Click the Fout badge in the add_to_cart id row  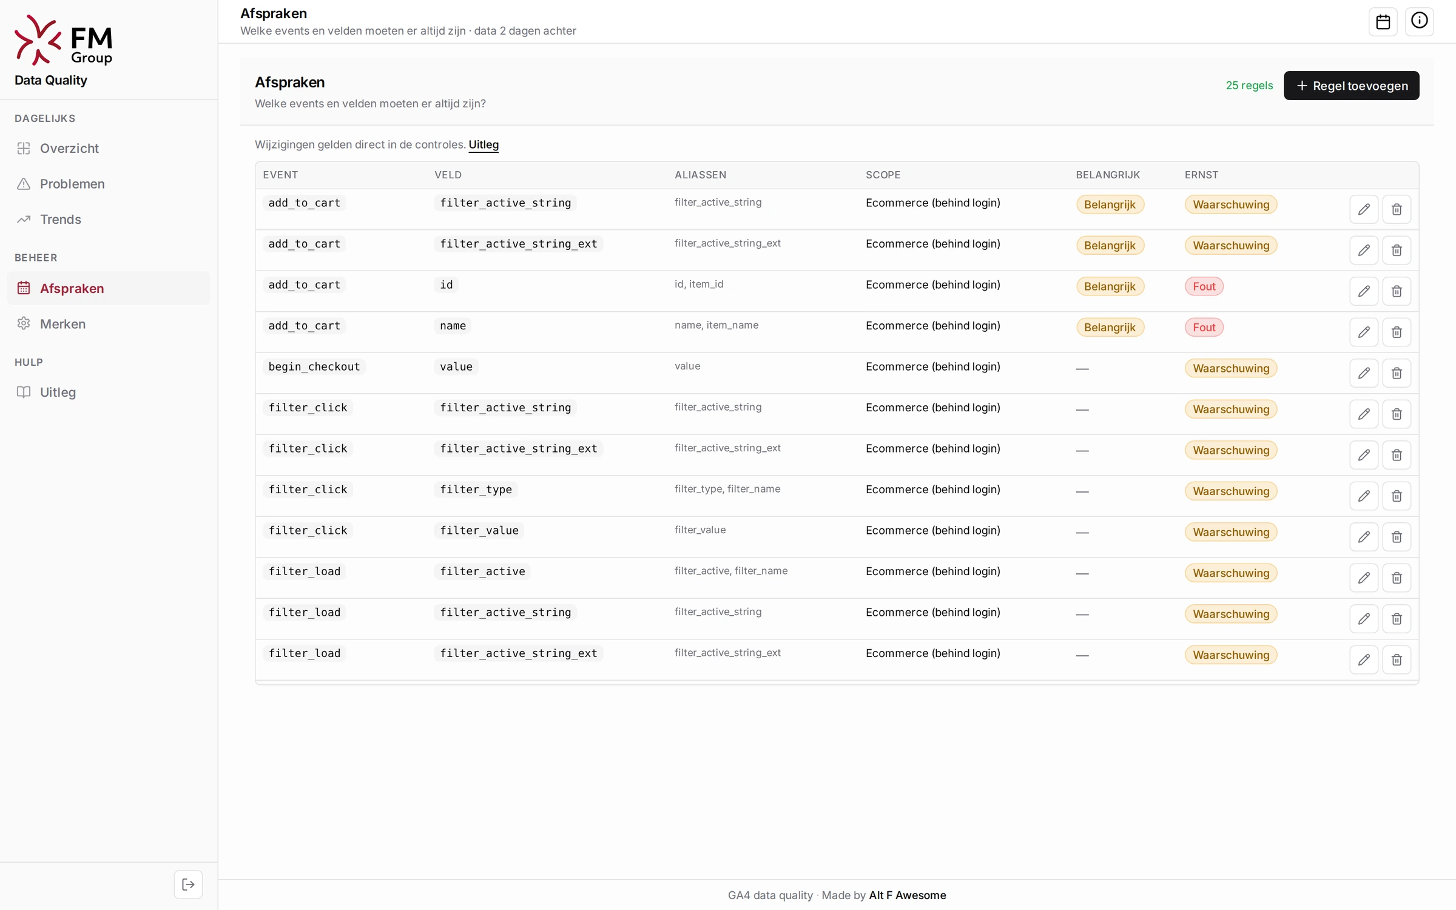click(1204, 286)
